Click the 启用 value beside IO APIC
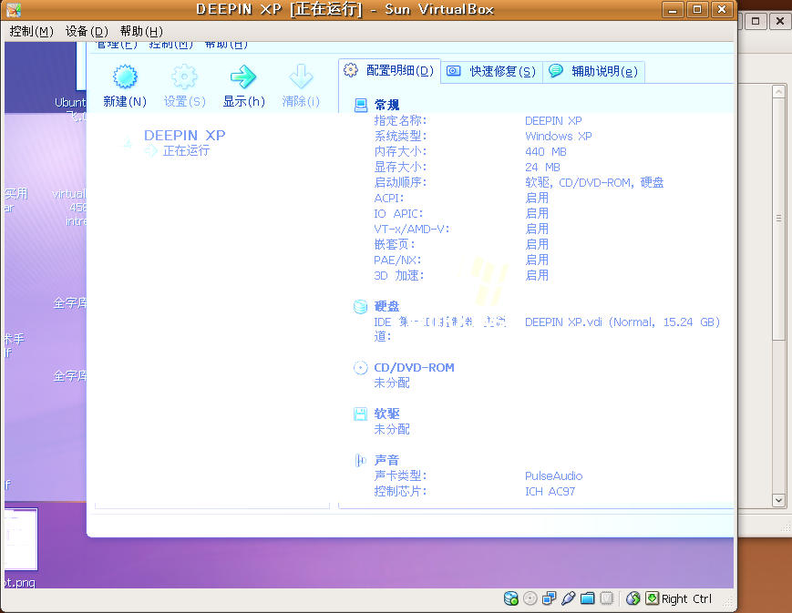 (x=537, y=213)
